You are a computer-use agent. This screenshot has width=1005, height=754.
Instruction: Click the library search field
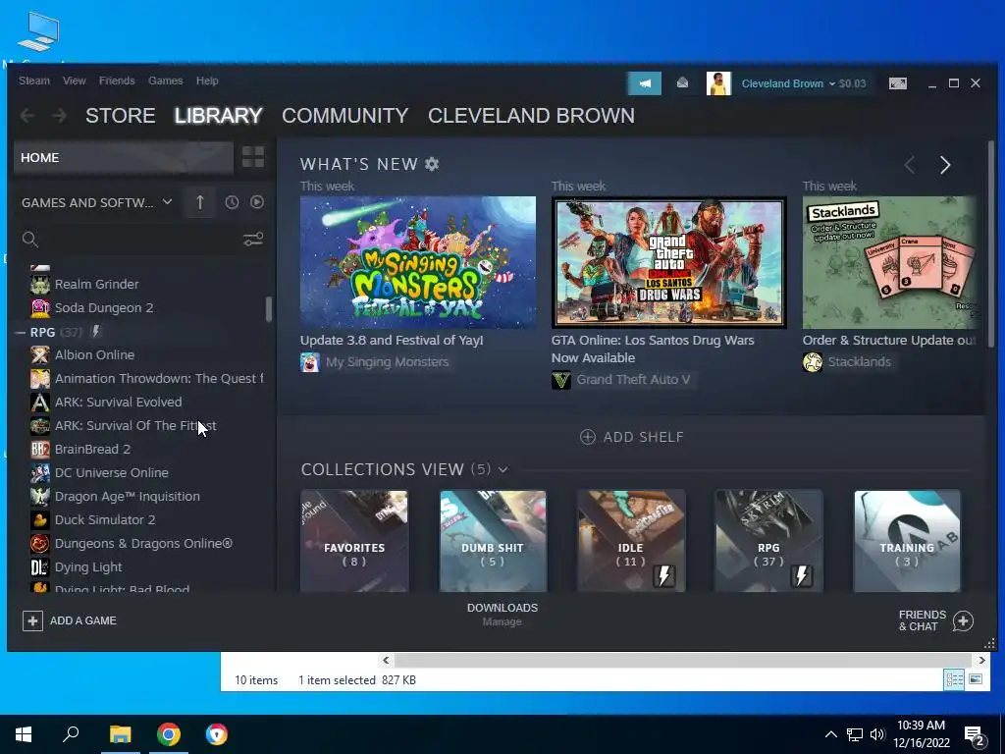pyautogui.click(x=129, y=240)
